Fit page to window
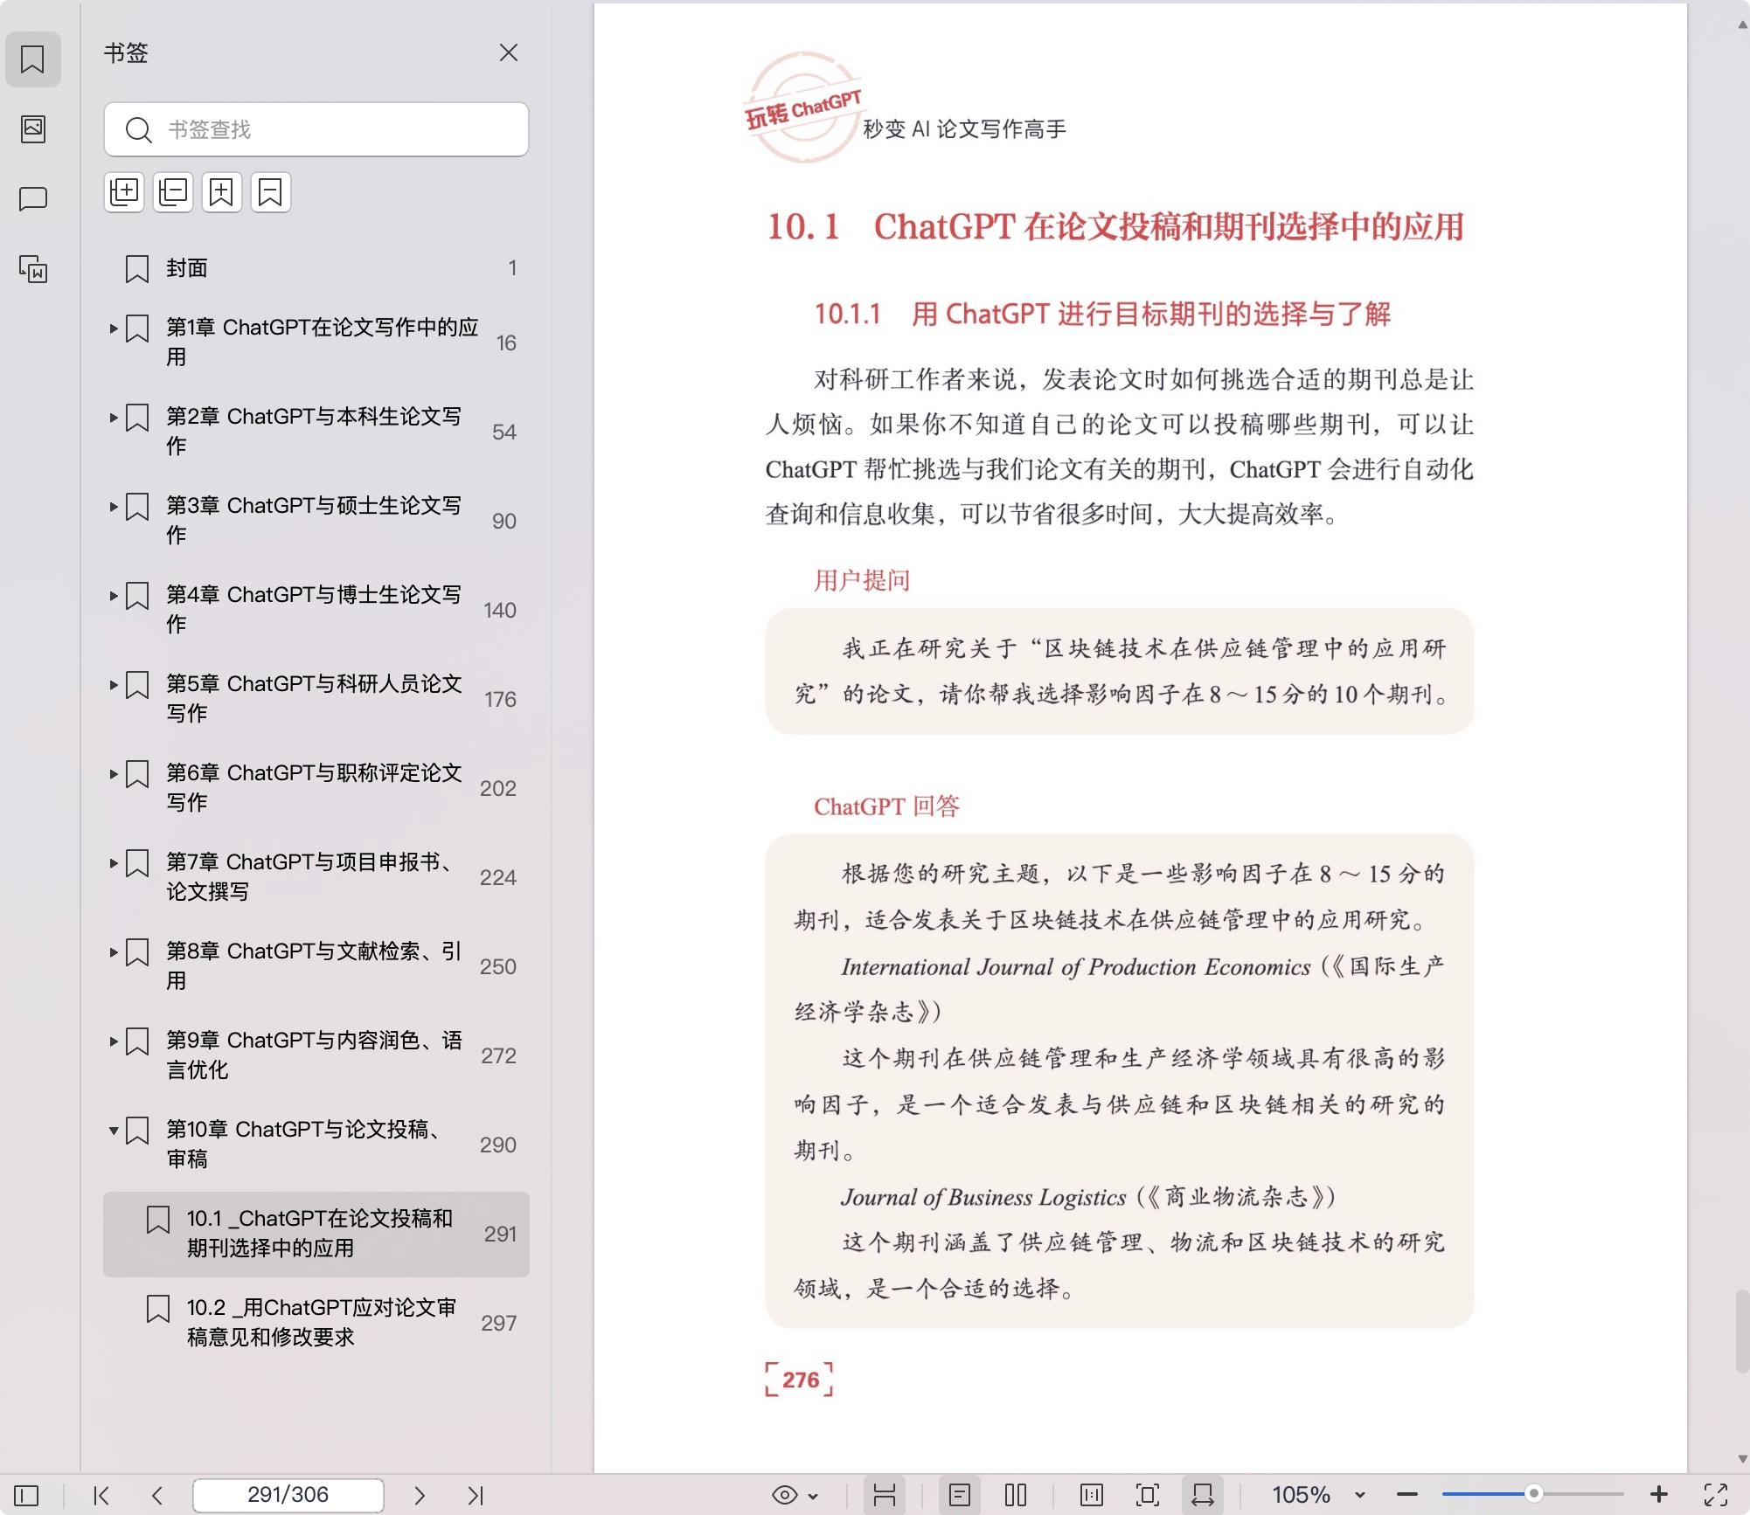The image size is (1750, 1515). pyautogui.click(x=1148, y=1495)
